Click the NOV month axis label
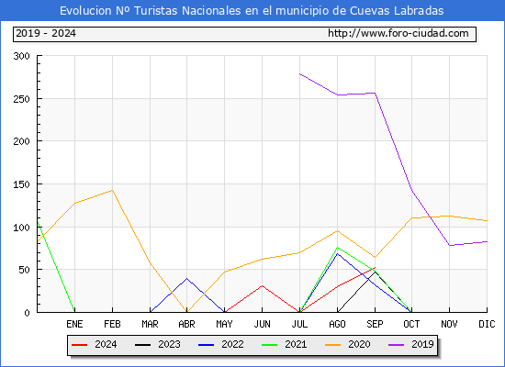The height and width of the screenshot is (367, 505). (x=449, y=324)
